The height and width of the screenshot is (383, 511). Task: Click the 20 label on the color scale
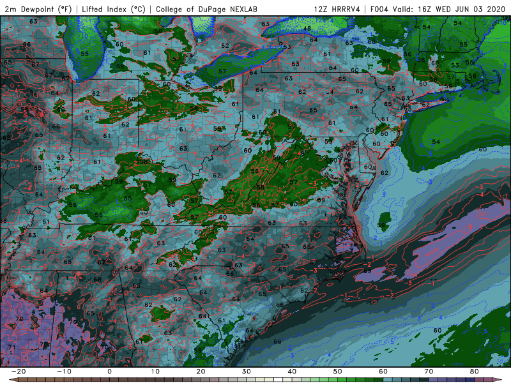pos(201,372)
